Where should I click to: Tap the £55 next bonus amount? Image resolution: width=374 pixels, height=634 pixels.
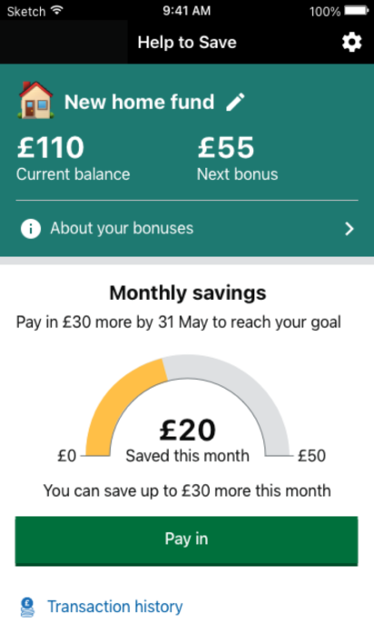click(226, 147)
